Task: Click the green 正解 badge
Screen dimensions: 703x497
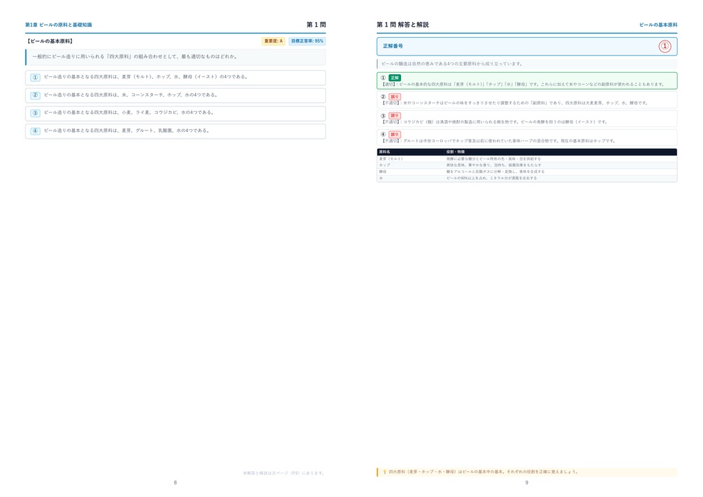Action: [395, 78]
